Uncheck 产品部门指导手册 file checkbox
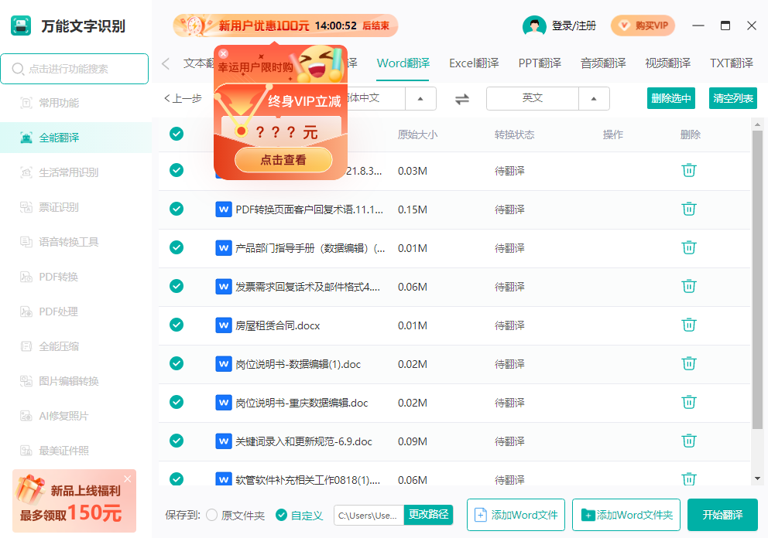768x538 pixels. tap(177, 247)
